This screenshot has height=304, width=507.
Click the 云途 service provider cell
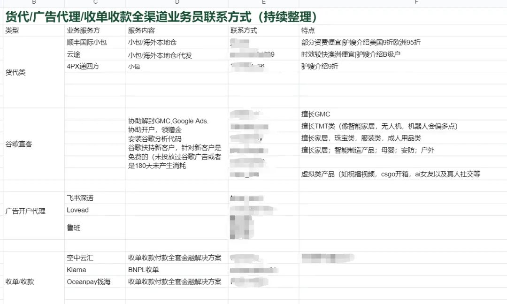click(x=95, y=54)
